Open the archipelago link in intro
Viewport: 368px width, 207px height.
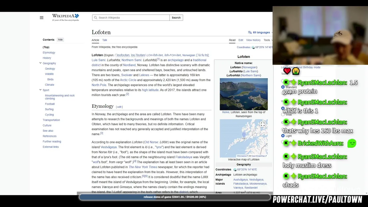[x=176, y=60]
